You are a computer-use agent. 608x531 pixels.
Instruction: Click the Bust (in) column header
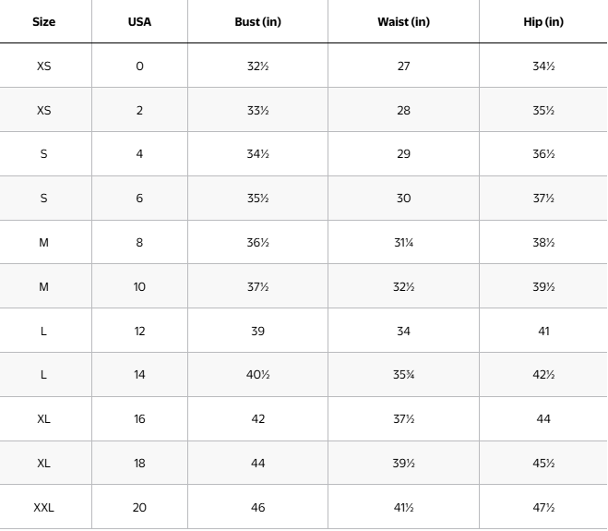[x=257, y=21]
